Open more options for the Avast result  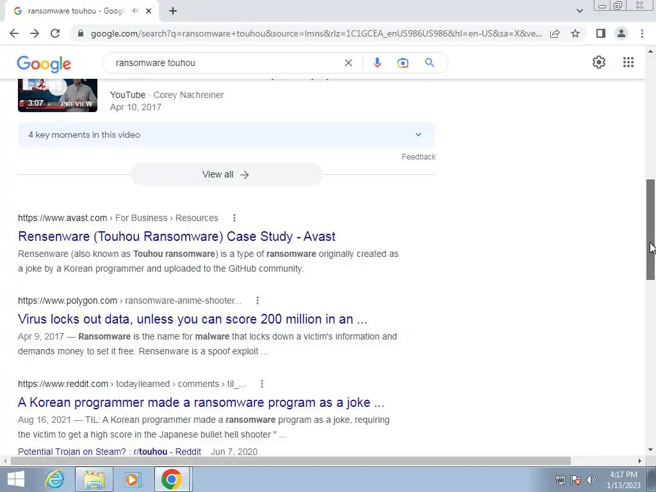(234, 218)
